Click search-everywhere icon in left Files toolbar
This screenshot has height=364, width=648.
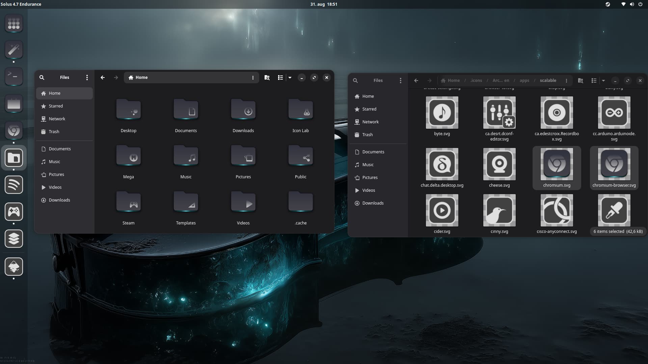(x=267, y=78)
